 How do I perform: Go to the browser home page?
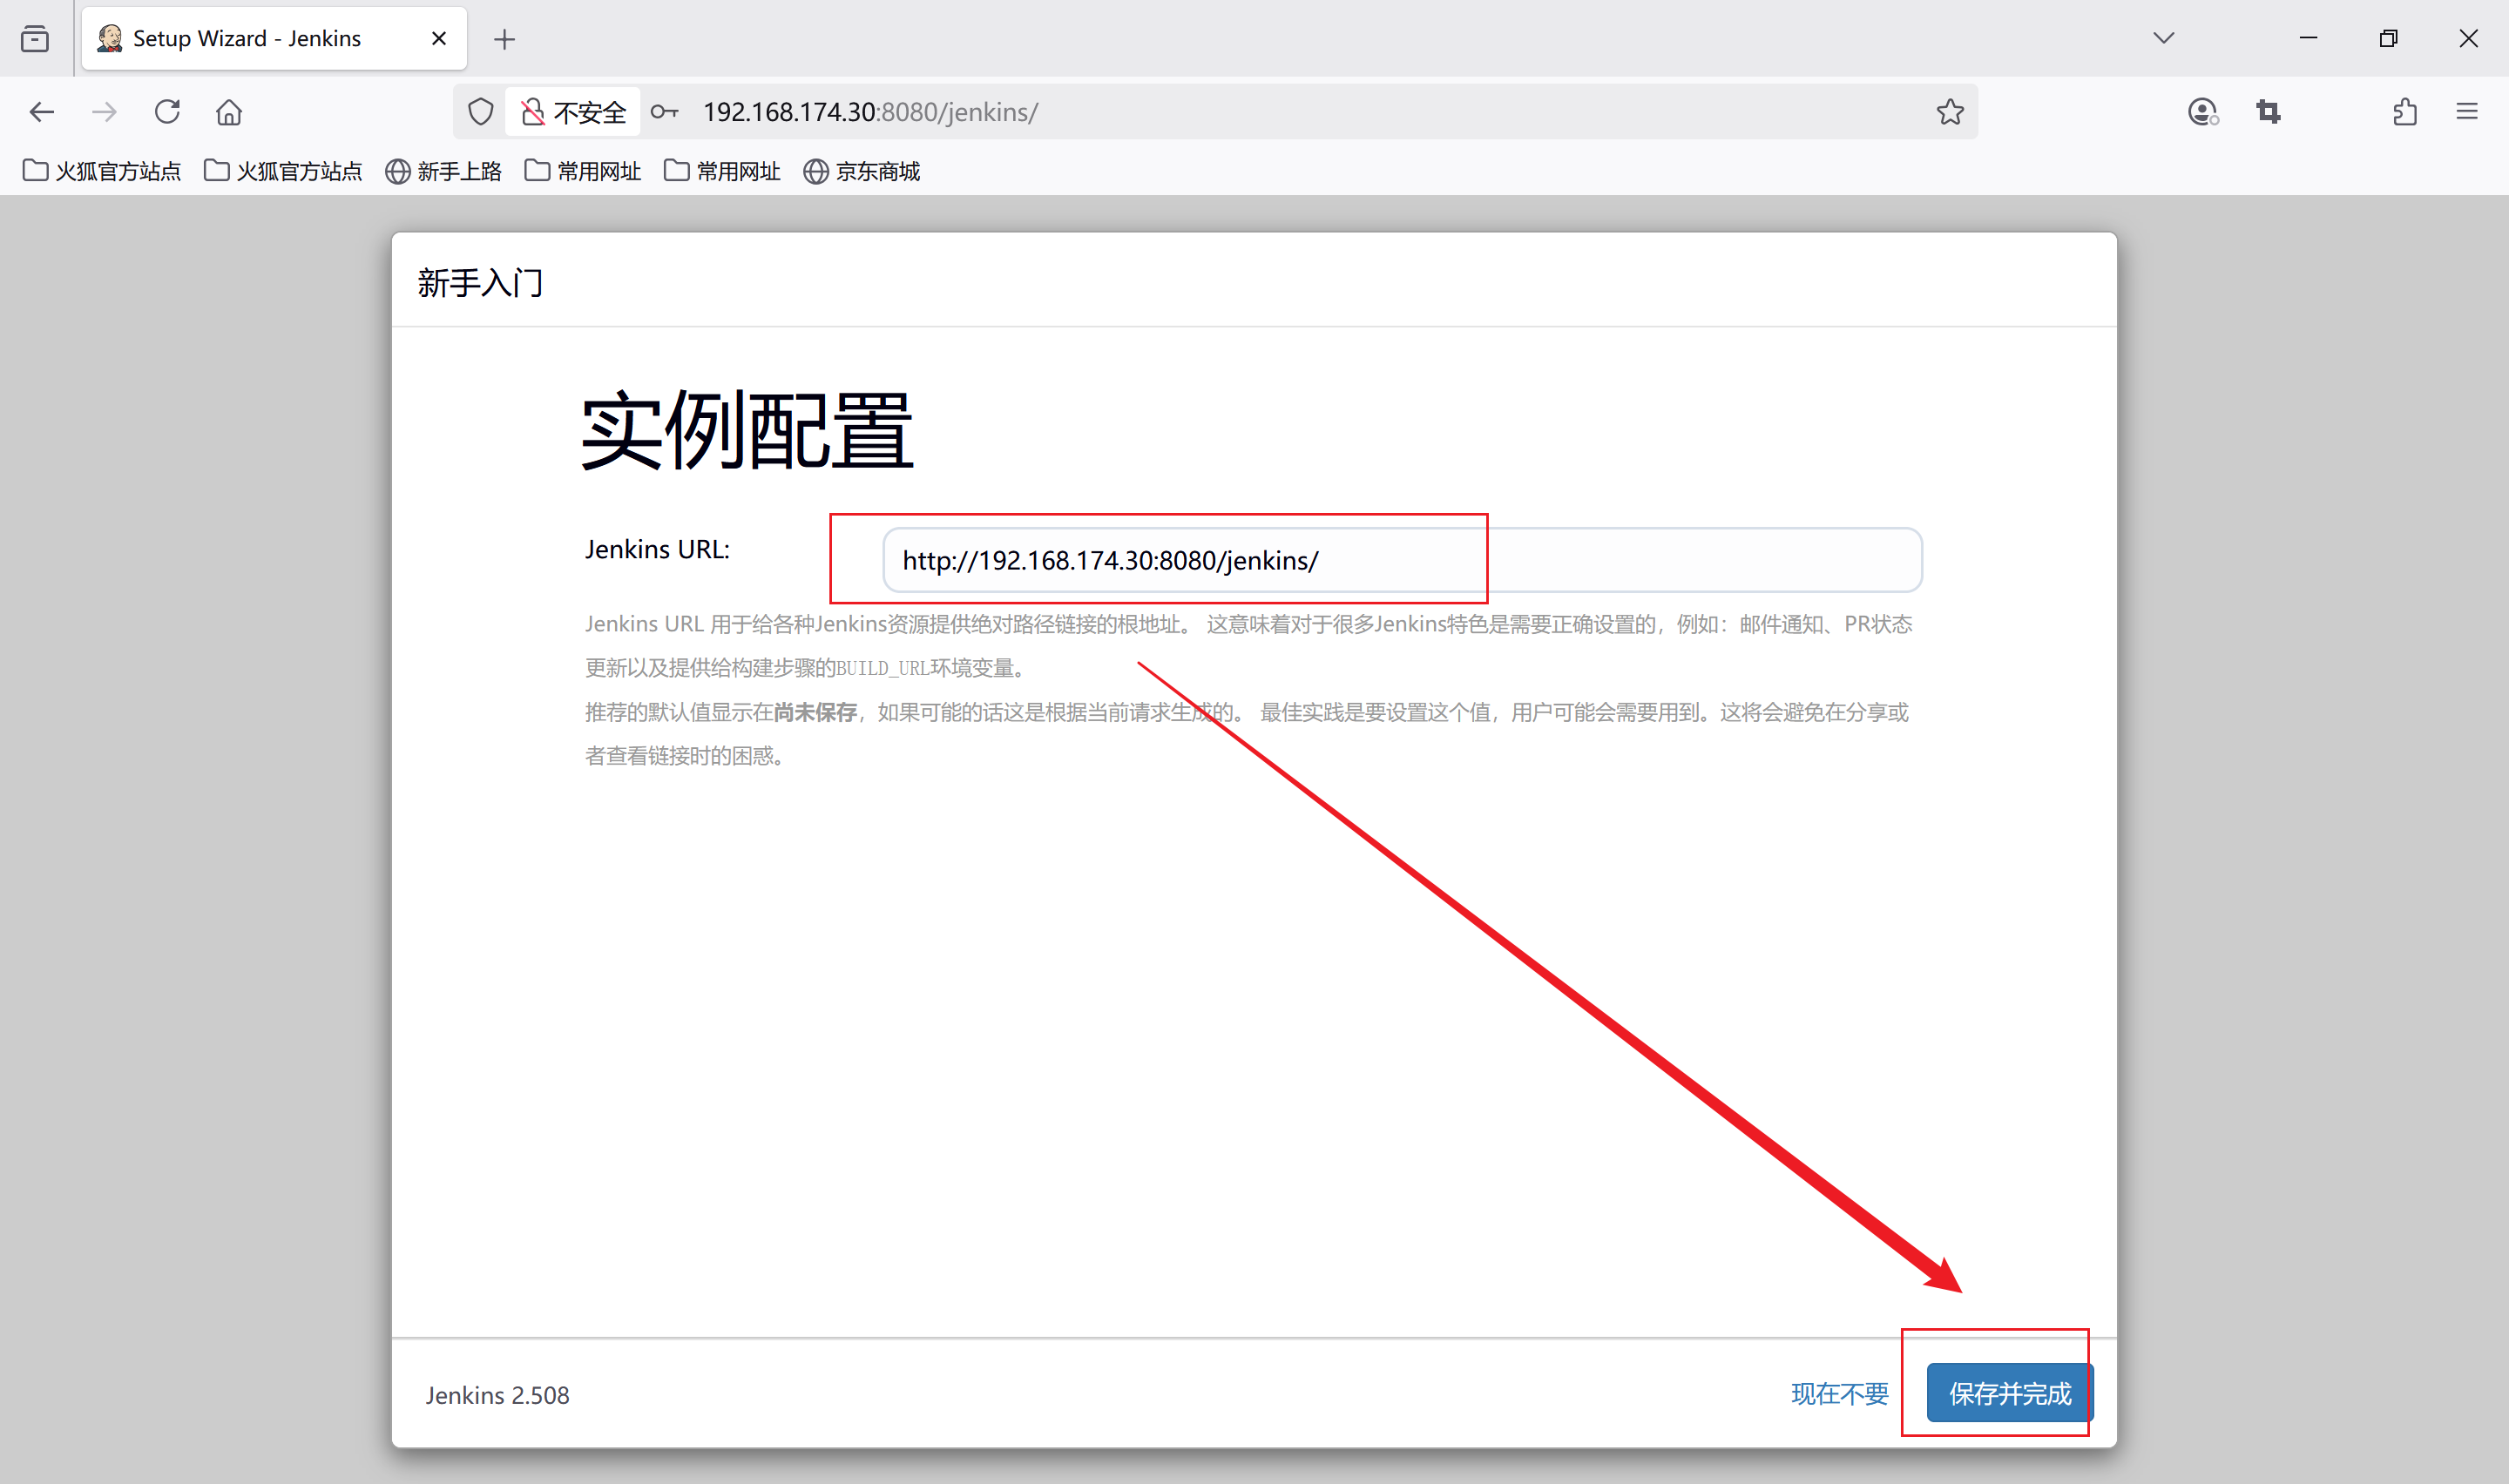(x=229, y=112)
